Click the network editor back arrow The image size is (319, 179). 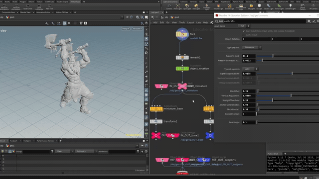[153, 17]
